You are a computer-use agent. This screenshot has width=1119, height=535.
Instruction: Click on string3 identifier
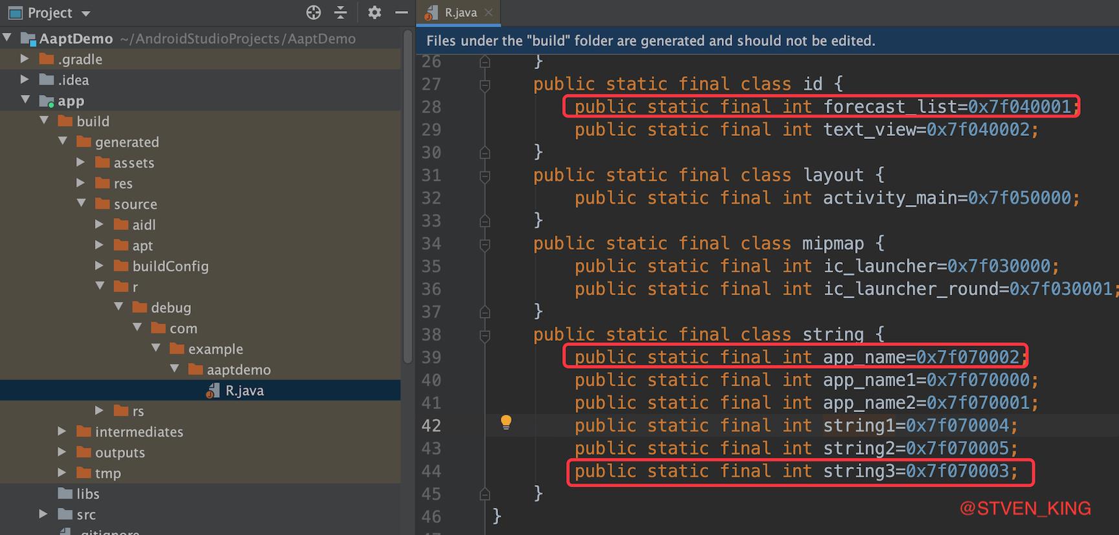point(859,471)
